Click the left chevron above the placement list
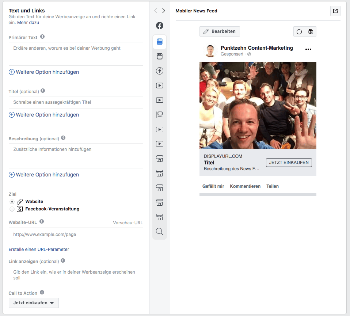The height and width of the screenshot is (316, 350). 155,11
